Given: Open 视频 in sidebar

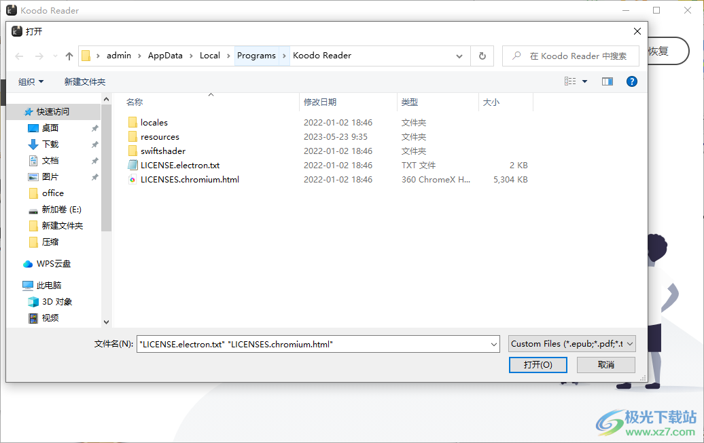Looking at the screenshot, I should pyautogui.click(x=50, y=318).
